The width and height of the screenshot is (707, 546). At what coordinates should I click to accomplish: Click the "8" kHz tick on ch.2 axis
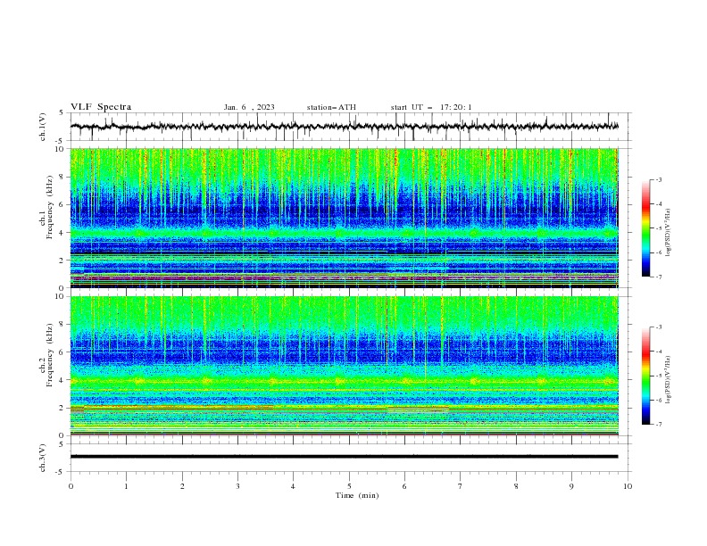[62, 325]
